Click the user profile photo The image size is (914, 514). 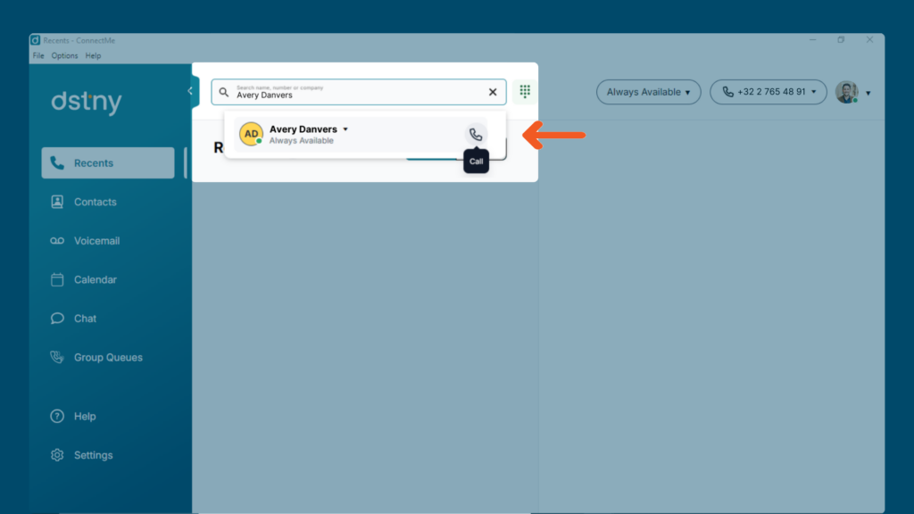pyautogui.click(x=846, y=92)
